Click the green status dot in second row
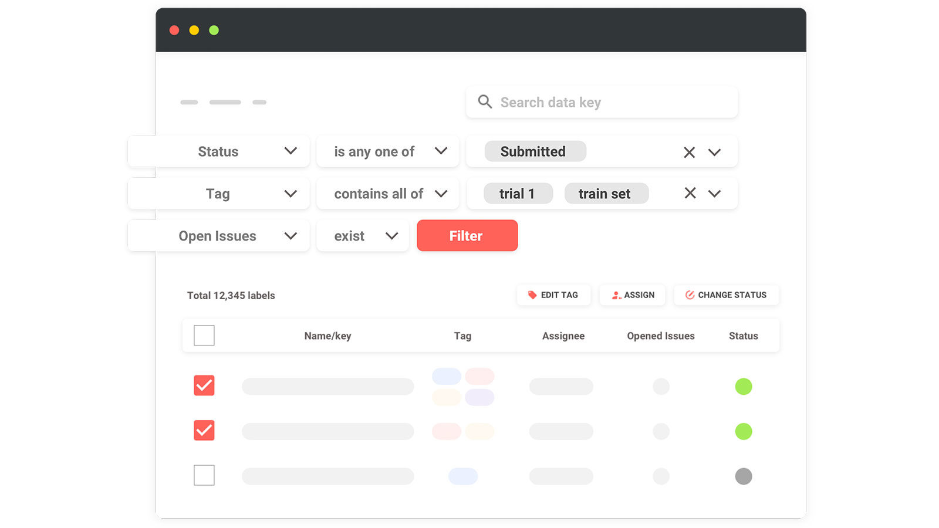Viewport: 939px width, 528px height. coord(744,432)
